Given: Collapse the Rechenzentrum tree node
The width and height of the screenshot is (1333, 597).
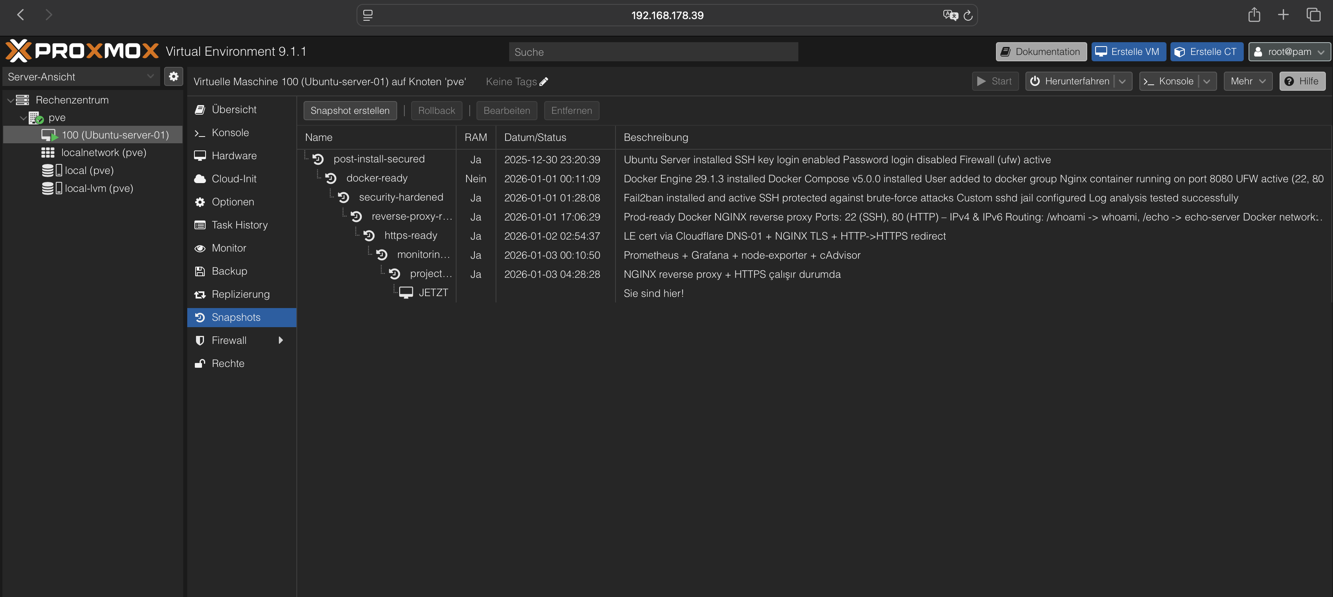Looking at the screenshot, I should pos(10,100).
